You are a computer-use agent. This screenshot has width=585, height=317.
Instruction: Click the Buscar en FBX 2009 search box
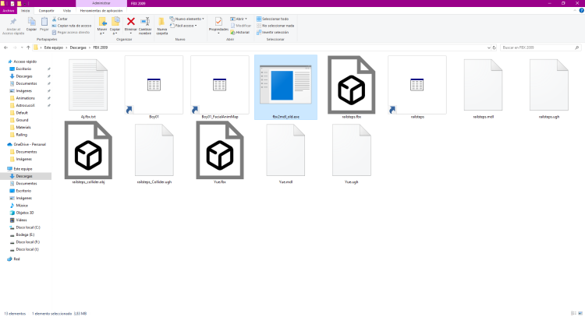click(x=538, y=47)
